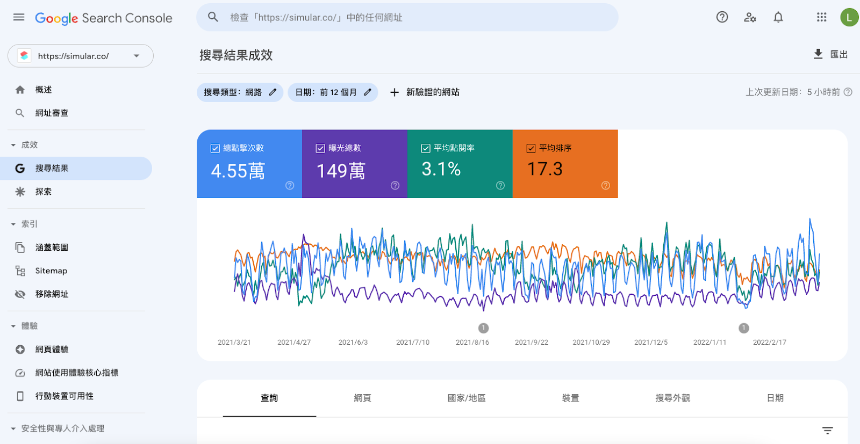This screenshot has height=444, width=860.
Task: Click help icon on 平均排序 card
Action: tap(606, 185)
